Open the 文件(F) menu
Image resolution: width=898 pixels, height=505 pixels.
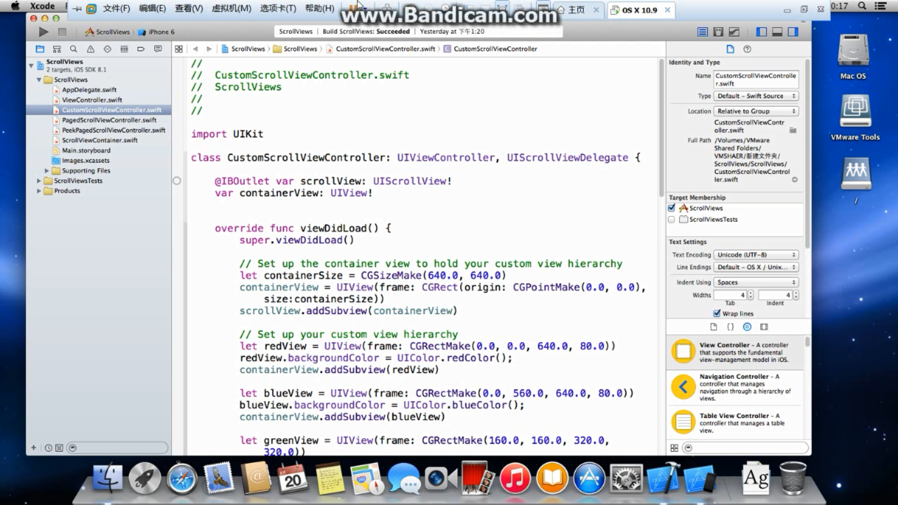point(116,8)
